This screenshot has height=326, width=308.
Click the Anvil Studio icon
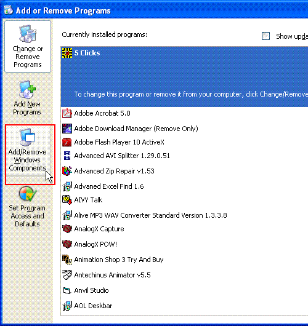[67, 290]
